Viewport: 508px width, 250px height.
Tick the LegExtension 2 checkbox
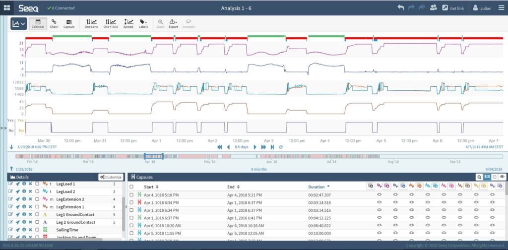coord(37,199)
